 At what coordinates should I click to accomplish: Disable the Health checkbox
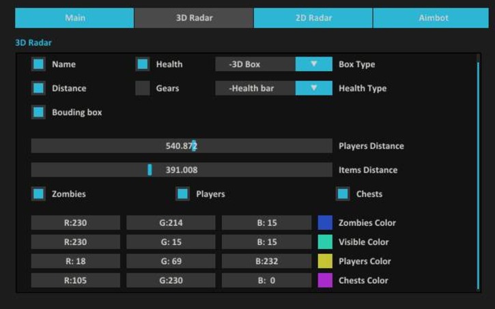(143, 64)
